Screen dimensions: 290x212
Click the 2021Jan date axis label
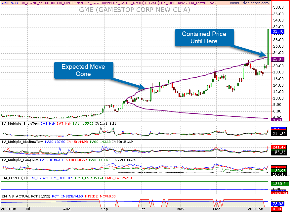pos(256,209)
